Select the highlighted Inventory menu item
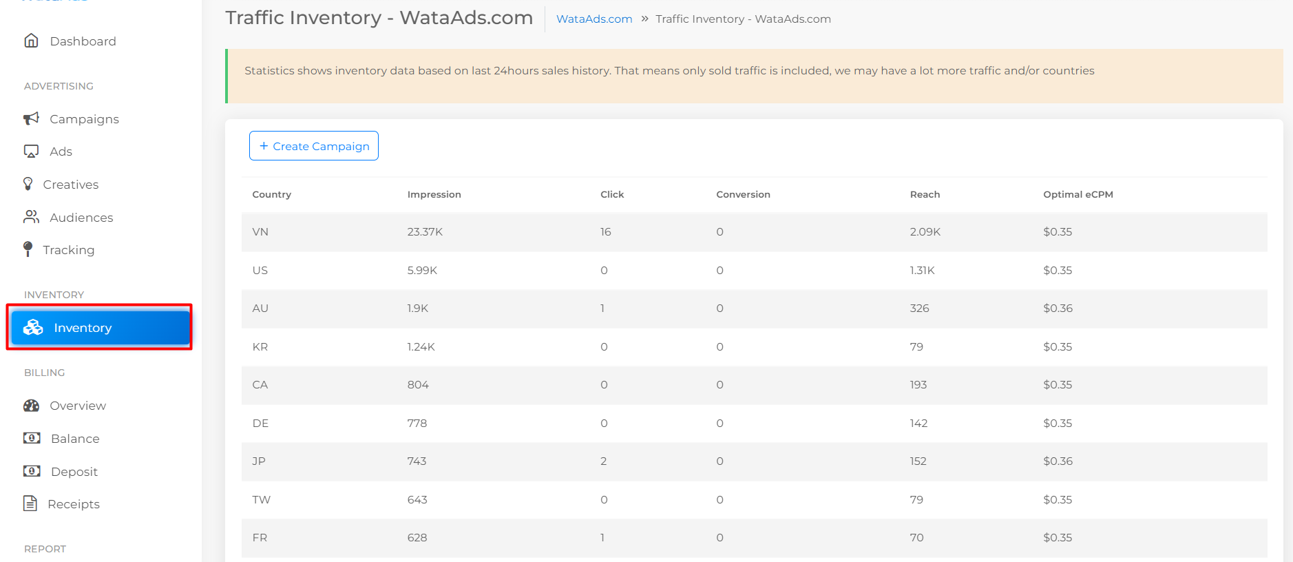 101,328
